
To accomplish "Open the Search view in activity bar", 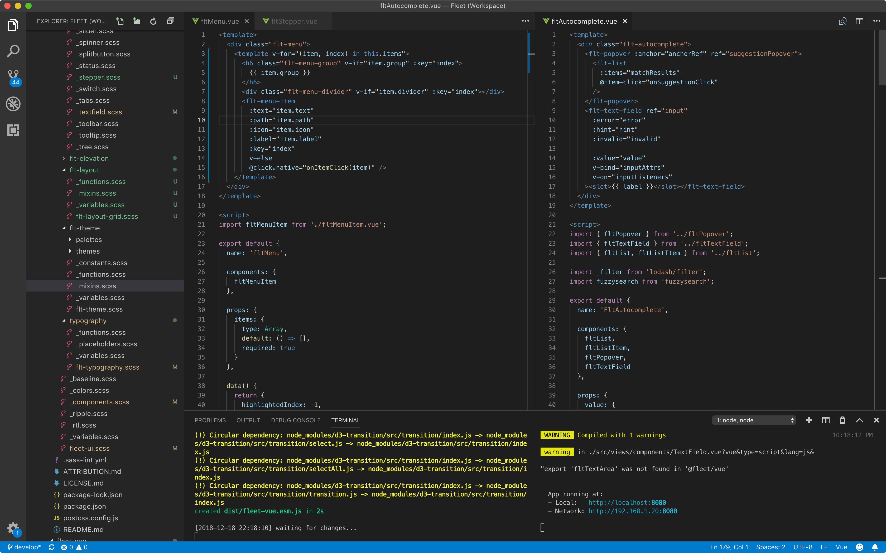I will coord(13,51).
